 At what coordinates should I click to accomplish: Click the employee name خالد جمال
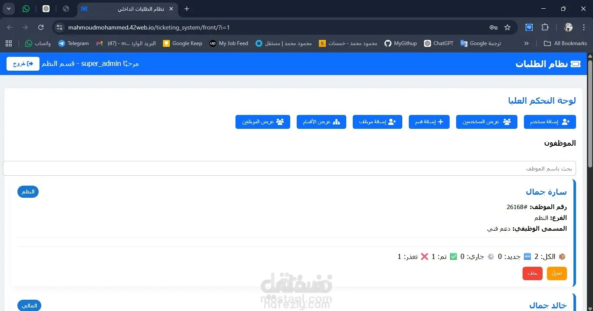pyautogui.click(x=548, y=306)
